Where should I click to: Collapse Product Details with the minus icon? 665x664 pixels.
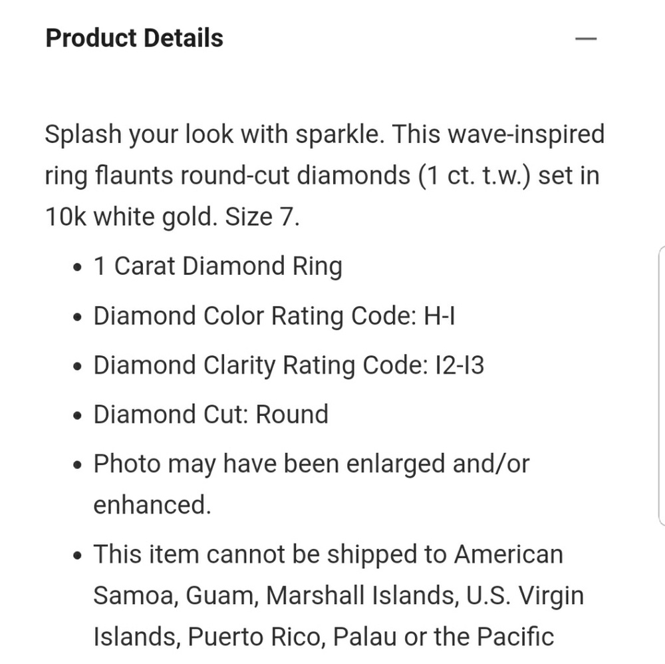tap(586, 39)
